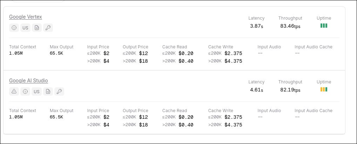Click the green uptime bars for Google Vertex
The width and height of the screenshot is (357, 144).
coord(324,26)
